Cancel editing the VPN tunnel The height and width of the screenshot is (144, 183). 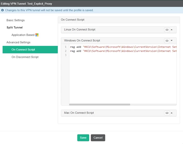(98, 138)
